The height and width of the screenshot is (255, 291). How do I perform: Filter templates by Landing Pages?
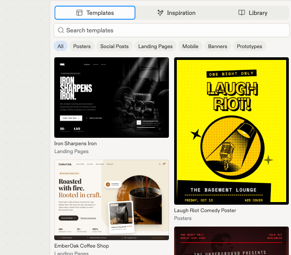click(155, 46)
